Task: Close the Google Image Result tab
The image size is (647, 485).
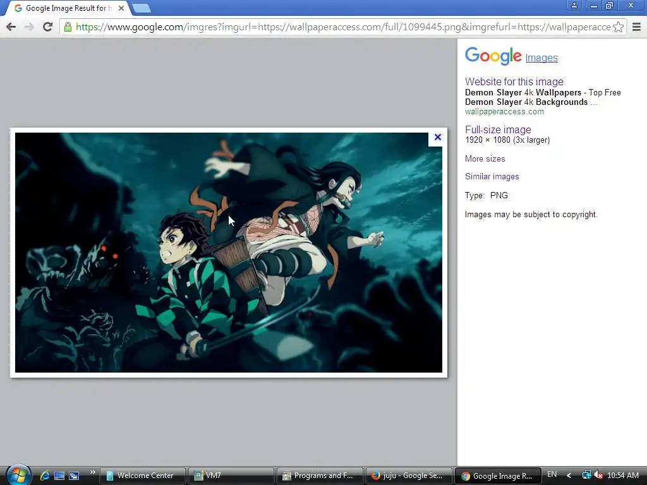Action: tap(121, 8)
